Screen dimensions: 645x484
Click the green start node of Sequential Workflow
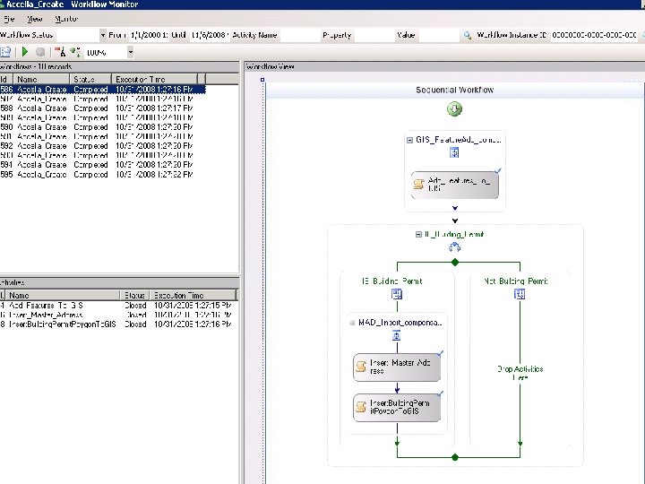454,109
